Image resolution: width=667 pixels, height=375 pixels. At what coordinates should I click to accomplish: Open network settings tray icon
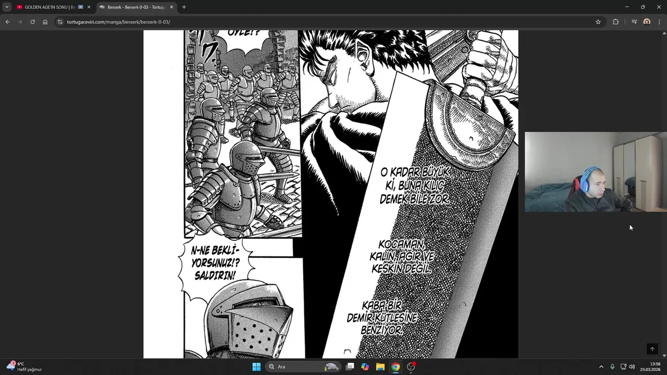[623, 367]
